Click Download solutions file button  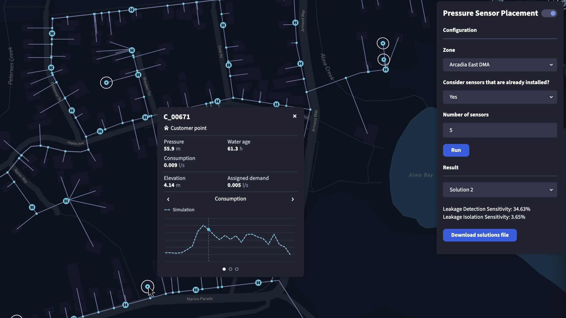(x=479, y=235)
